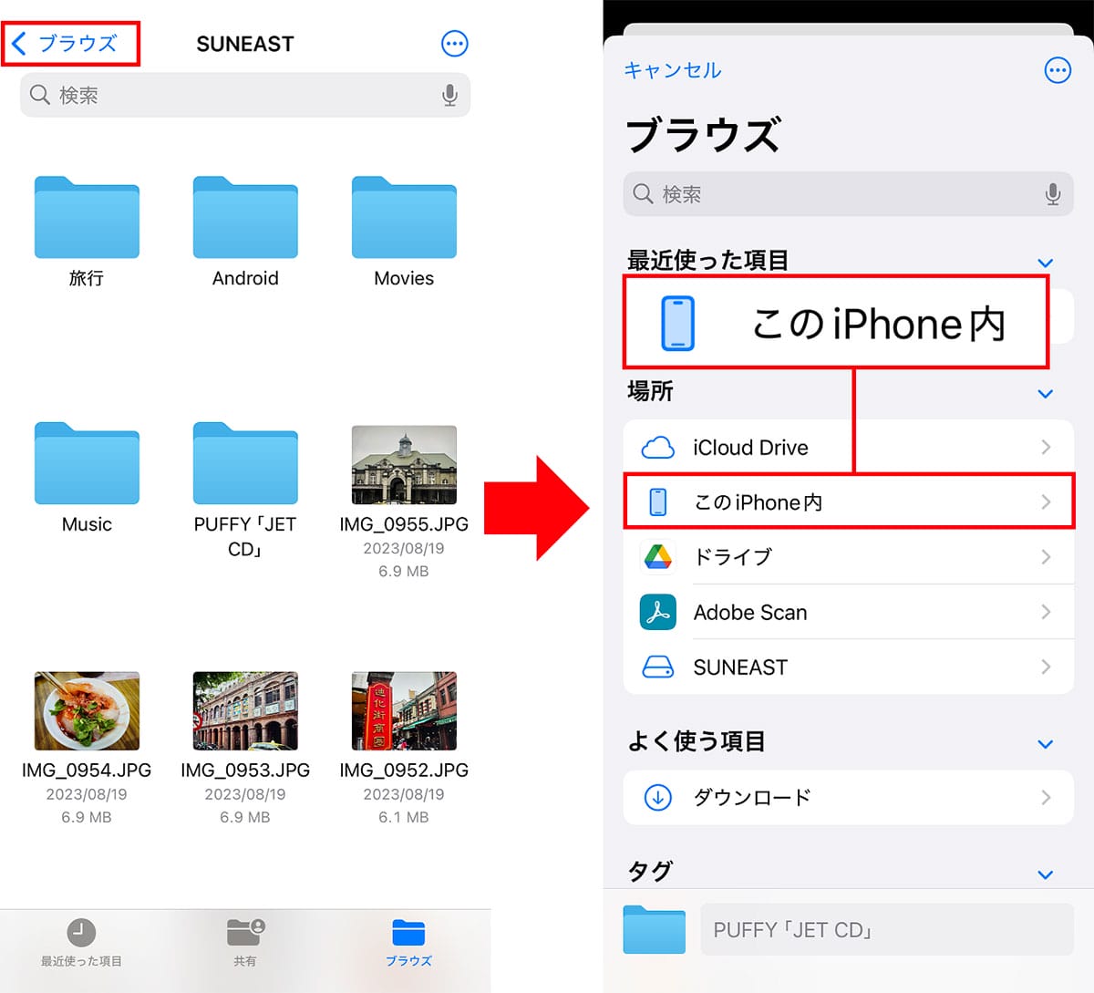This screenshot has width=1094, height=993.
Task: Open IMG_0955.JPG thumbnail
Action: click(x=404, y=464)
